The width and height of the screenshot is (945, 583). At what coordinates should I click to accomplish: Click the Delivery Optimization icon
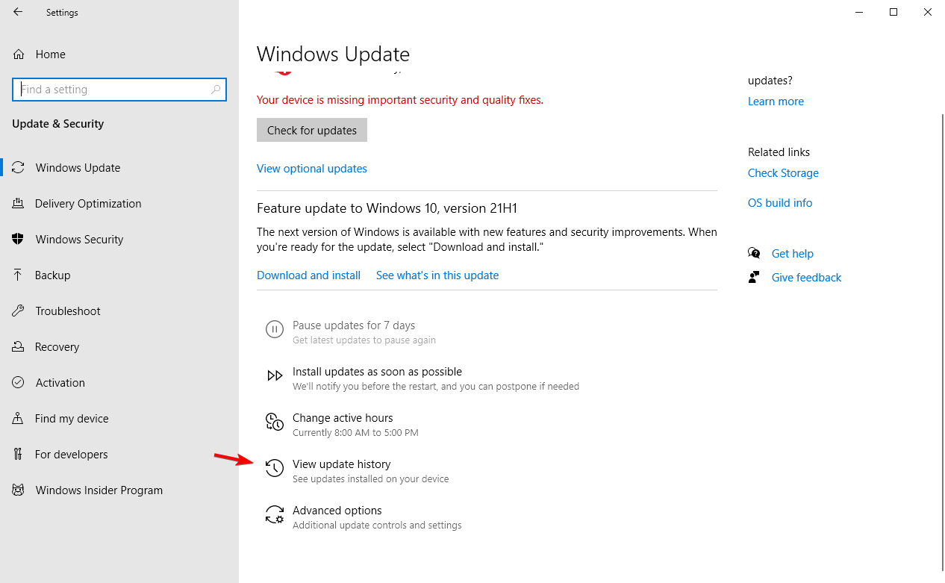point(19,204)
